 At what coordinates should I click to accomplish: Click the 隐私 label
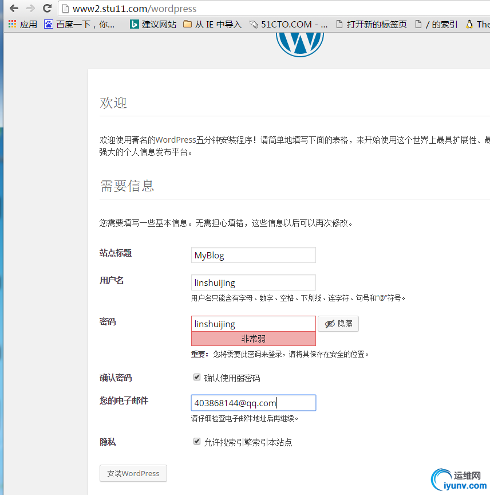tap(108, 442)
